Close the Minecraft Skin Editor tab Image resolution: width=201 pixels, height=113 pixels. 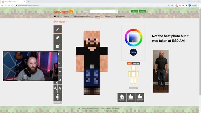(24, 2)
